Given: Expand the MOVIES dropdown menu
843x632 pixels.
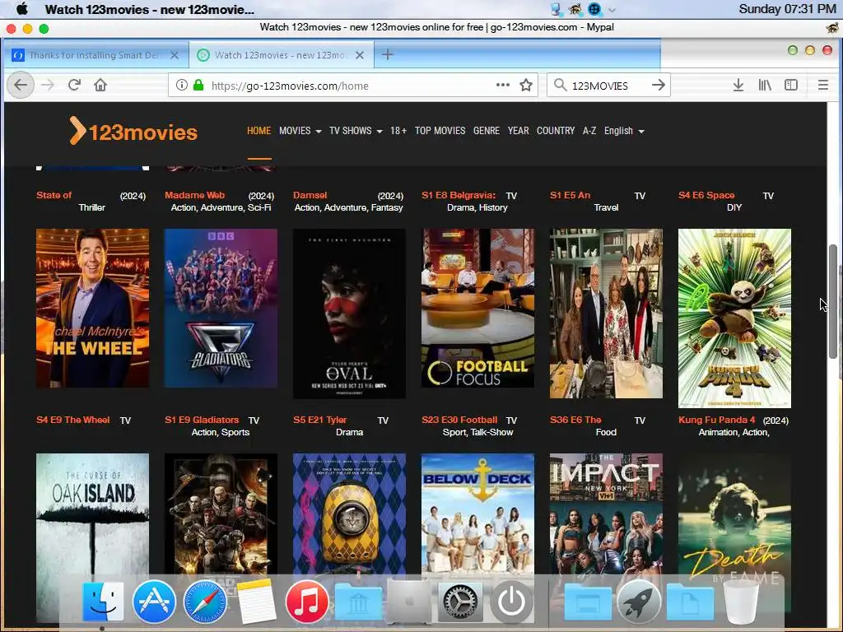Looking at the screenshot, I should (300, 131).
